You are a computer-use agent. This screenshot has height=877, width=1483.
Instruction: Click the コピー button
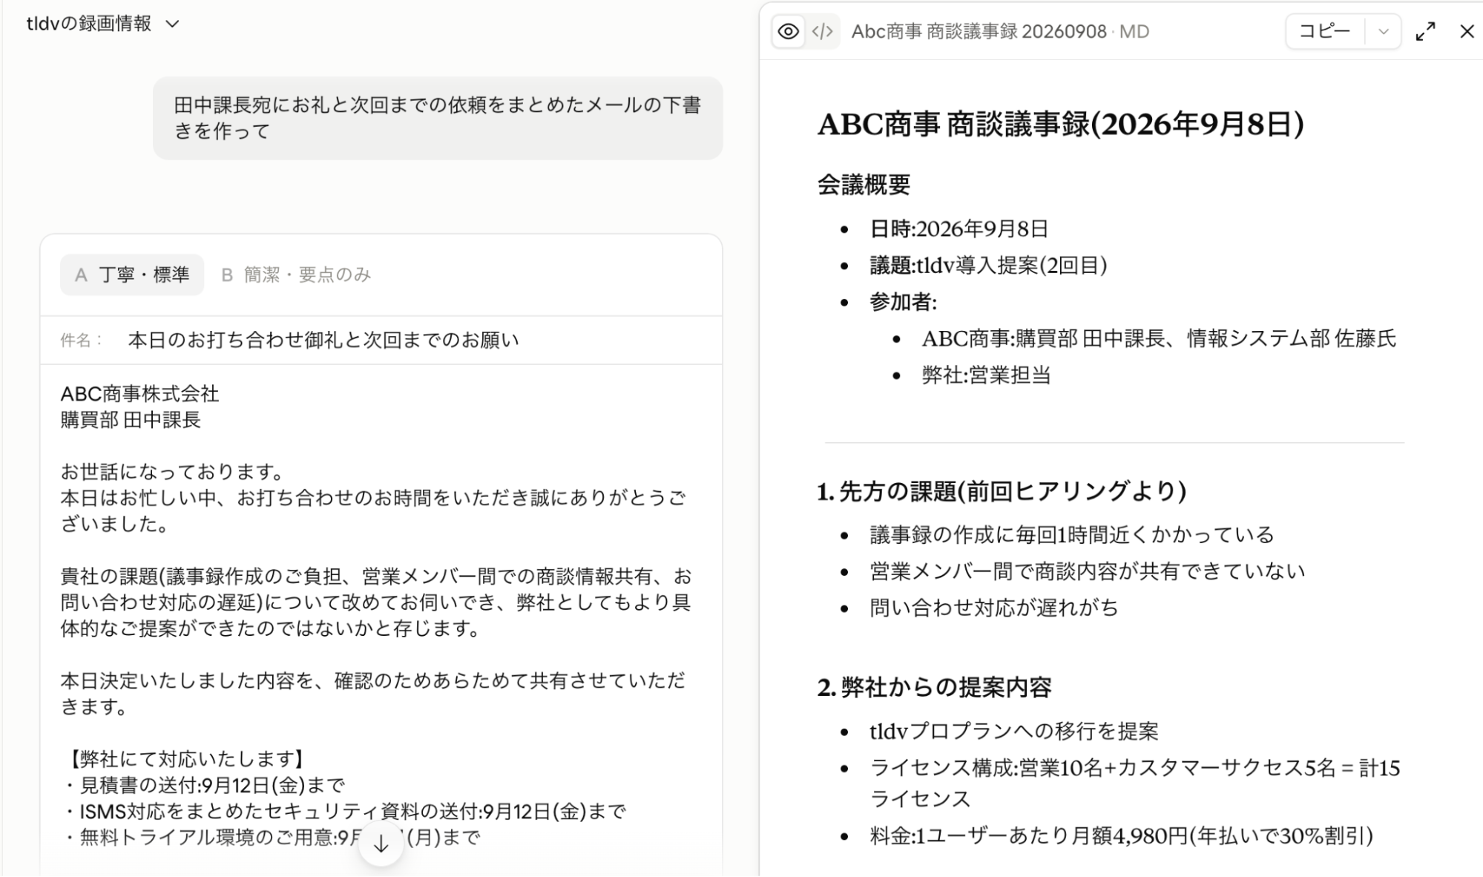click(x=1325, y=32)
